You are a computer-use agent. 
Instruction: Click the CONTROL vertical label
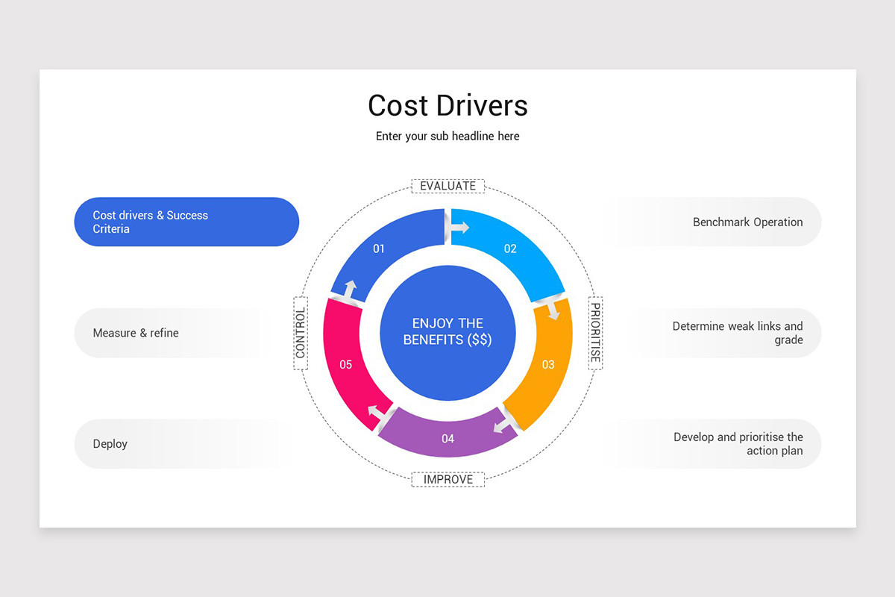[x=301, y=334]
